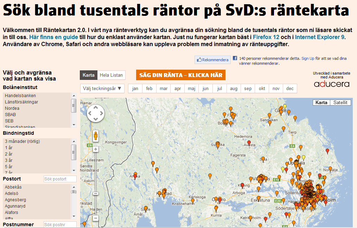
Task: Pan the map right with the arrow control
Action: coord(101,113)
